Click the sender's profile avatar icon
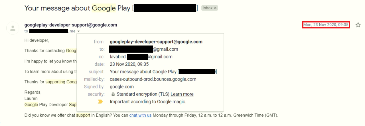 pos(13,28)
